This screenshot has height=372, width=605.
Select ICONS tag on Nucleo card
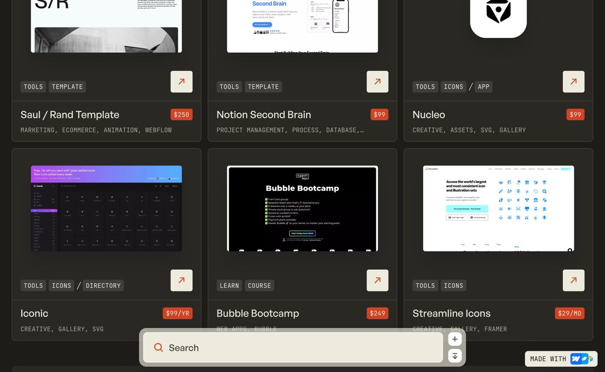tap(454, 87)
